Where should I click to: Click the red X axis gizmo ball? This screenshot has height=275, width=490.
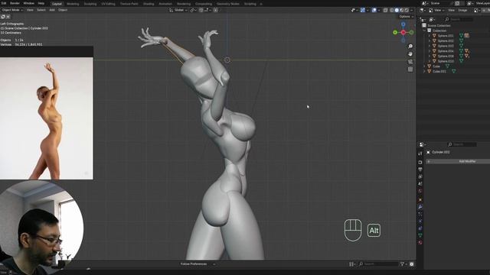click(403, 32)
